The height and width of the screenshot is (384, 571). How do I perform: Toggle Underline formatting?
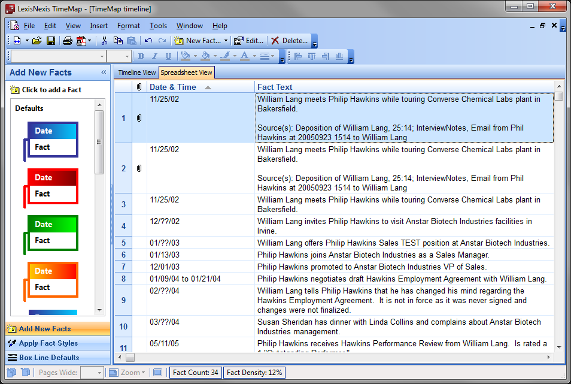click(x=168, y=56)
